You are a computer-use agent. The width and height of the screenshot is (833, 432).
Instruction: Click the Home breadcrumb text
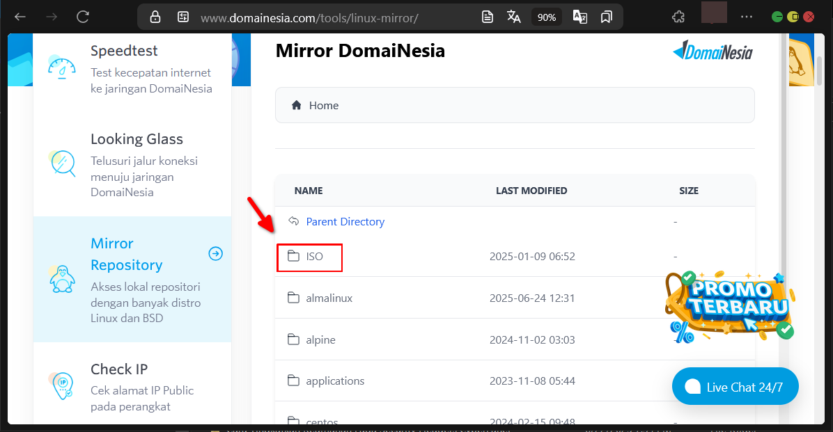pos(324,106)
